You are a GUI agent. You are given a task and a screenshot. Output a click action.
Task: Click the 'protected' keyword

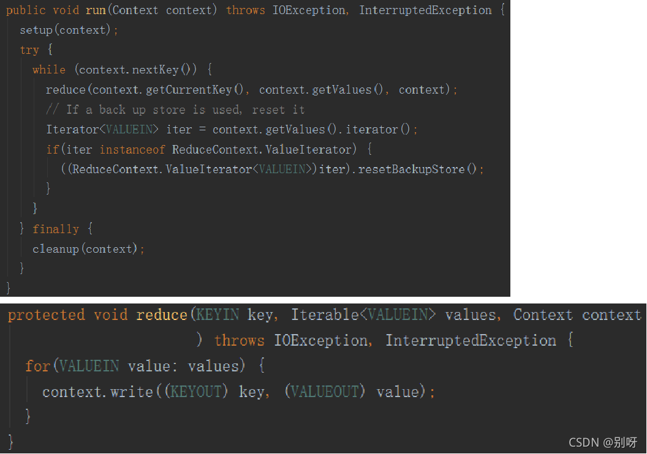pyautogui.click(x=46, y=315)
